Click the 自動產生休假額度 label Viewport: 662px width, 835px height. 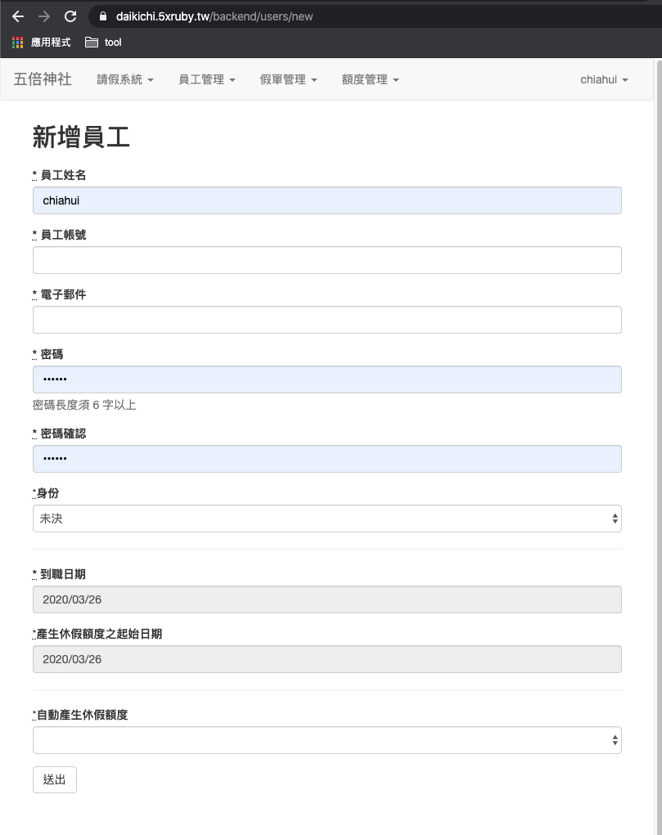coord(80,715)
